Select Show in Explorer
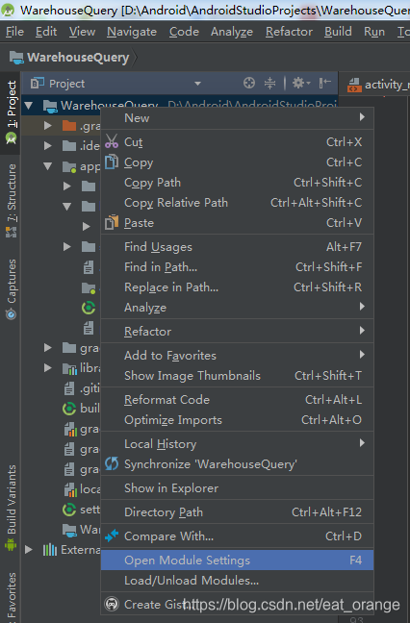The image size is (410, 623). coord(237,487)
